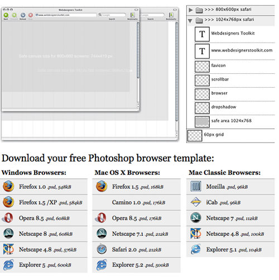
Task: Click the Explorer 5.1 icon
Action: coord(196,249)
